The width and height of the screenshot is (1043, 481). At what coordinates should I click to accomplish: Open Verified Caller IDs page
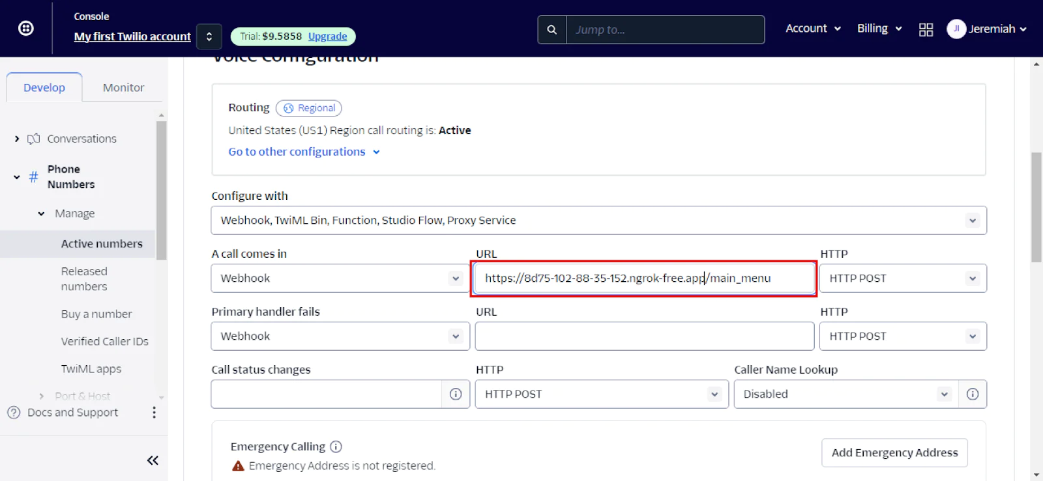coord(105,341)
